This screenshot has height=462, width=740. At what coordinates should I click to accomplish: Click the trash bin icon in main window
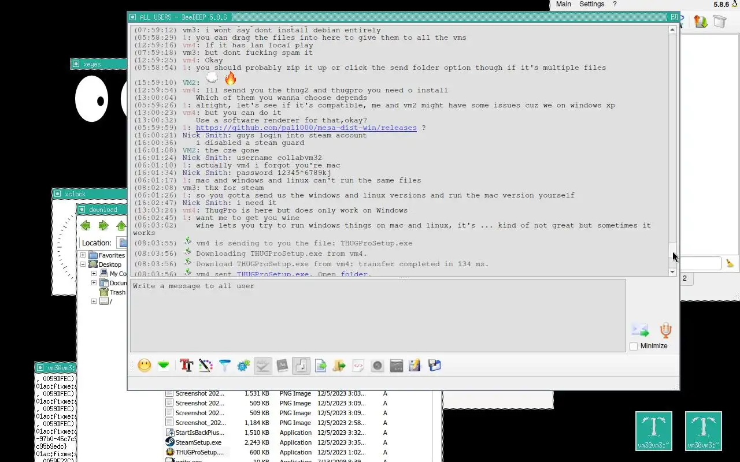click(x=720, y=22)
